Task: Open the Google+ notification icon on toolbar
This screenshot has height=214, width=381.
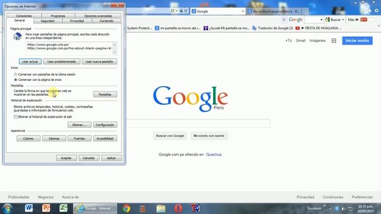Action: point(364,20)
